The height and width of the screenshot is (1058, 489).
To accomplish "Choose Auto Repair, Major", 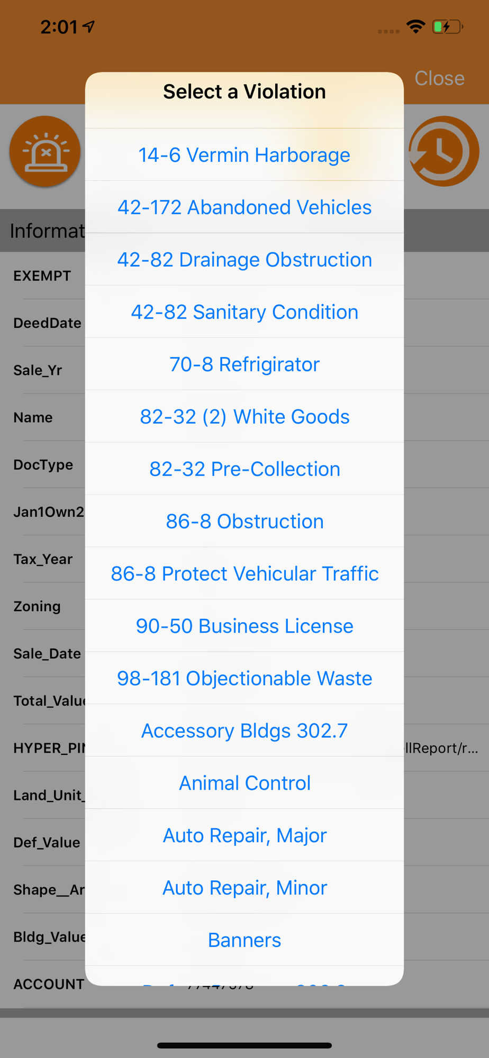I will pos(244,836).
